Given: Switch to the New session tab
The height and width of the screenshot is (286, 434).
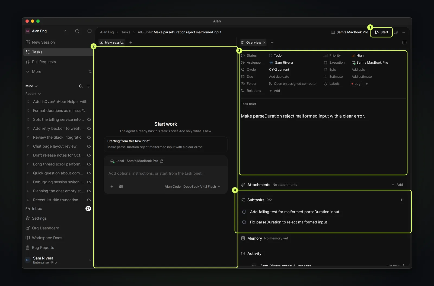Looking at the screenshot, I should coord(112,43).
